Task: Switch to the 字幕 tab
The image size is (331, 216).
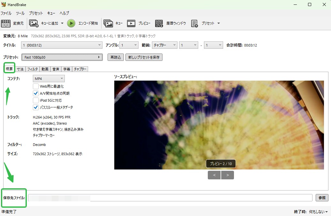Action: 67,69
